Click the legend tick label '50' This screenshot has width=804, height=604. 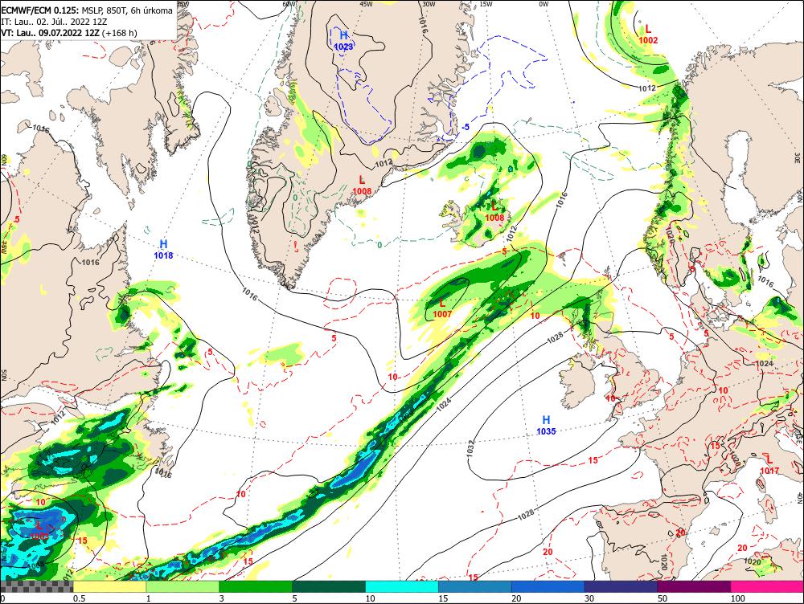pos(662,598)
